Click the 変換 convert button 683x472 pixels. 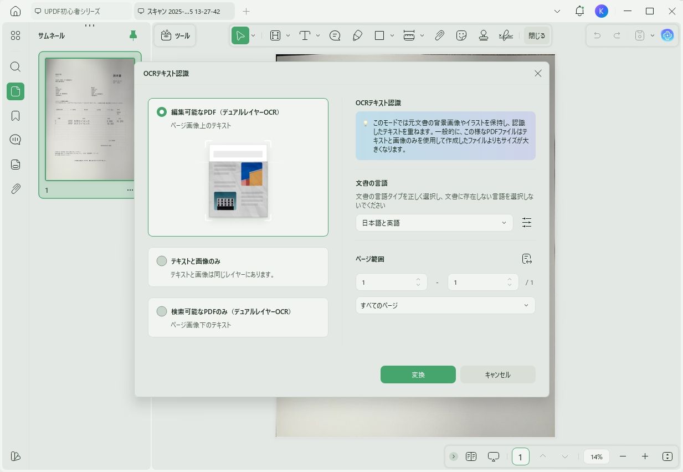point(418,374)
